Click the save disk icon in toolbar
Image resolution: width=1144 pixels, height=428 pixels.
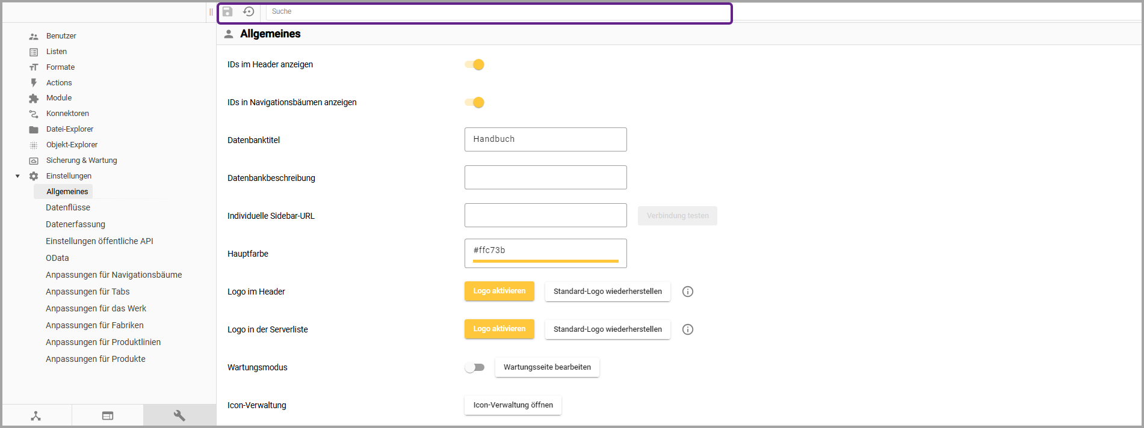227,11
